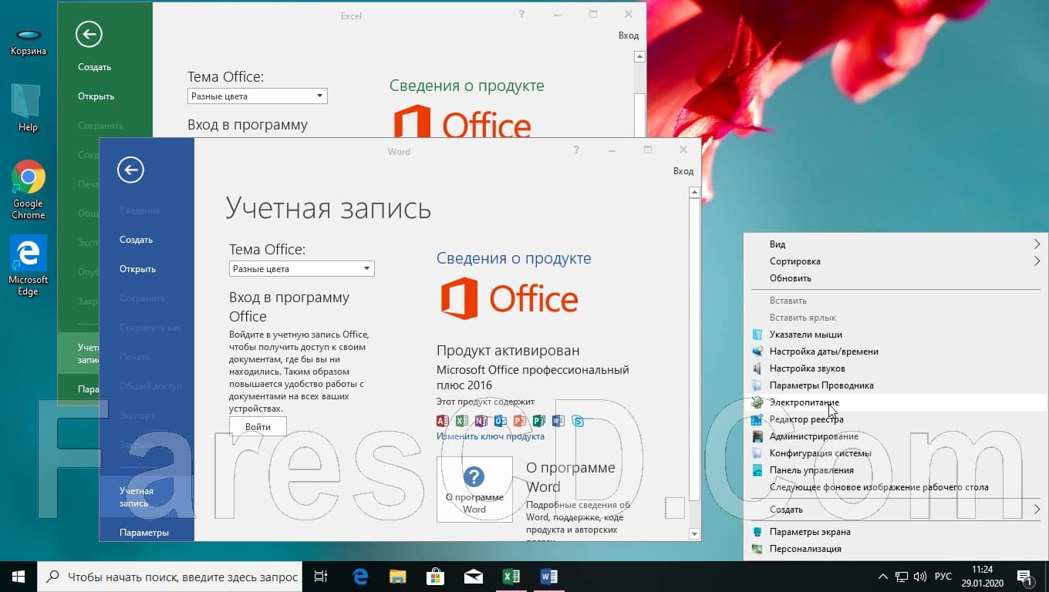Screen dimensions: 1049x592
Task: Click the Excel window scrollbar up arrow
Action: click(639, 57)
